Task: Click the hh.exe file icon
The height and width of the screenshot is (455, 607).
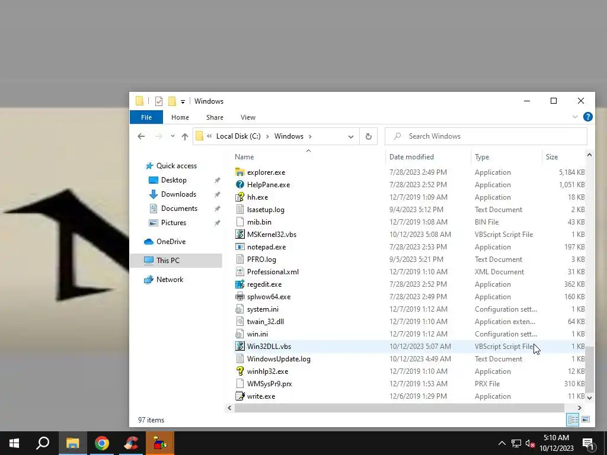Action: [x=240, y=197]
